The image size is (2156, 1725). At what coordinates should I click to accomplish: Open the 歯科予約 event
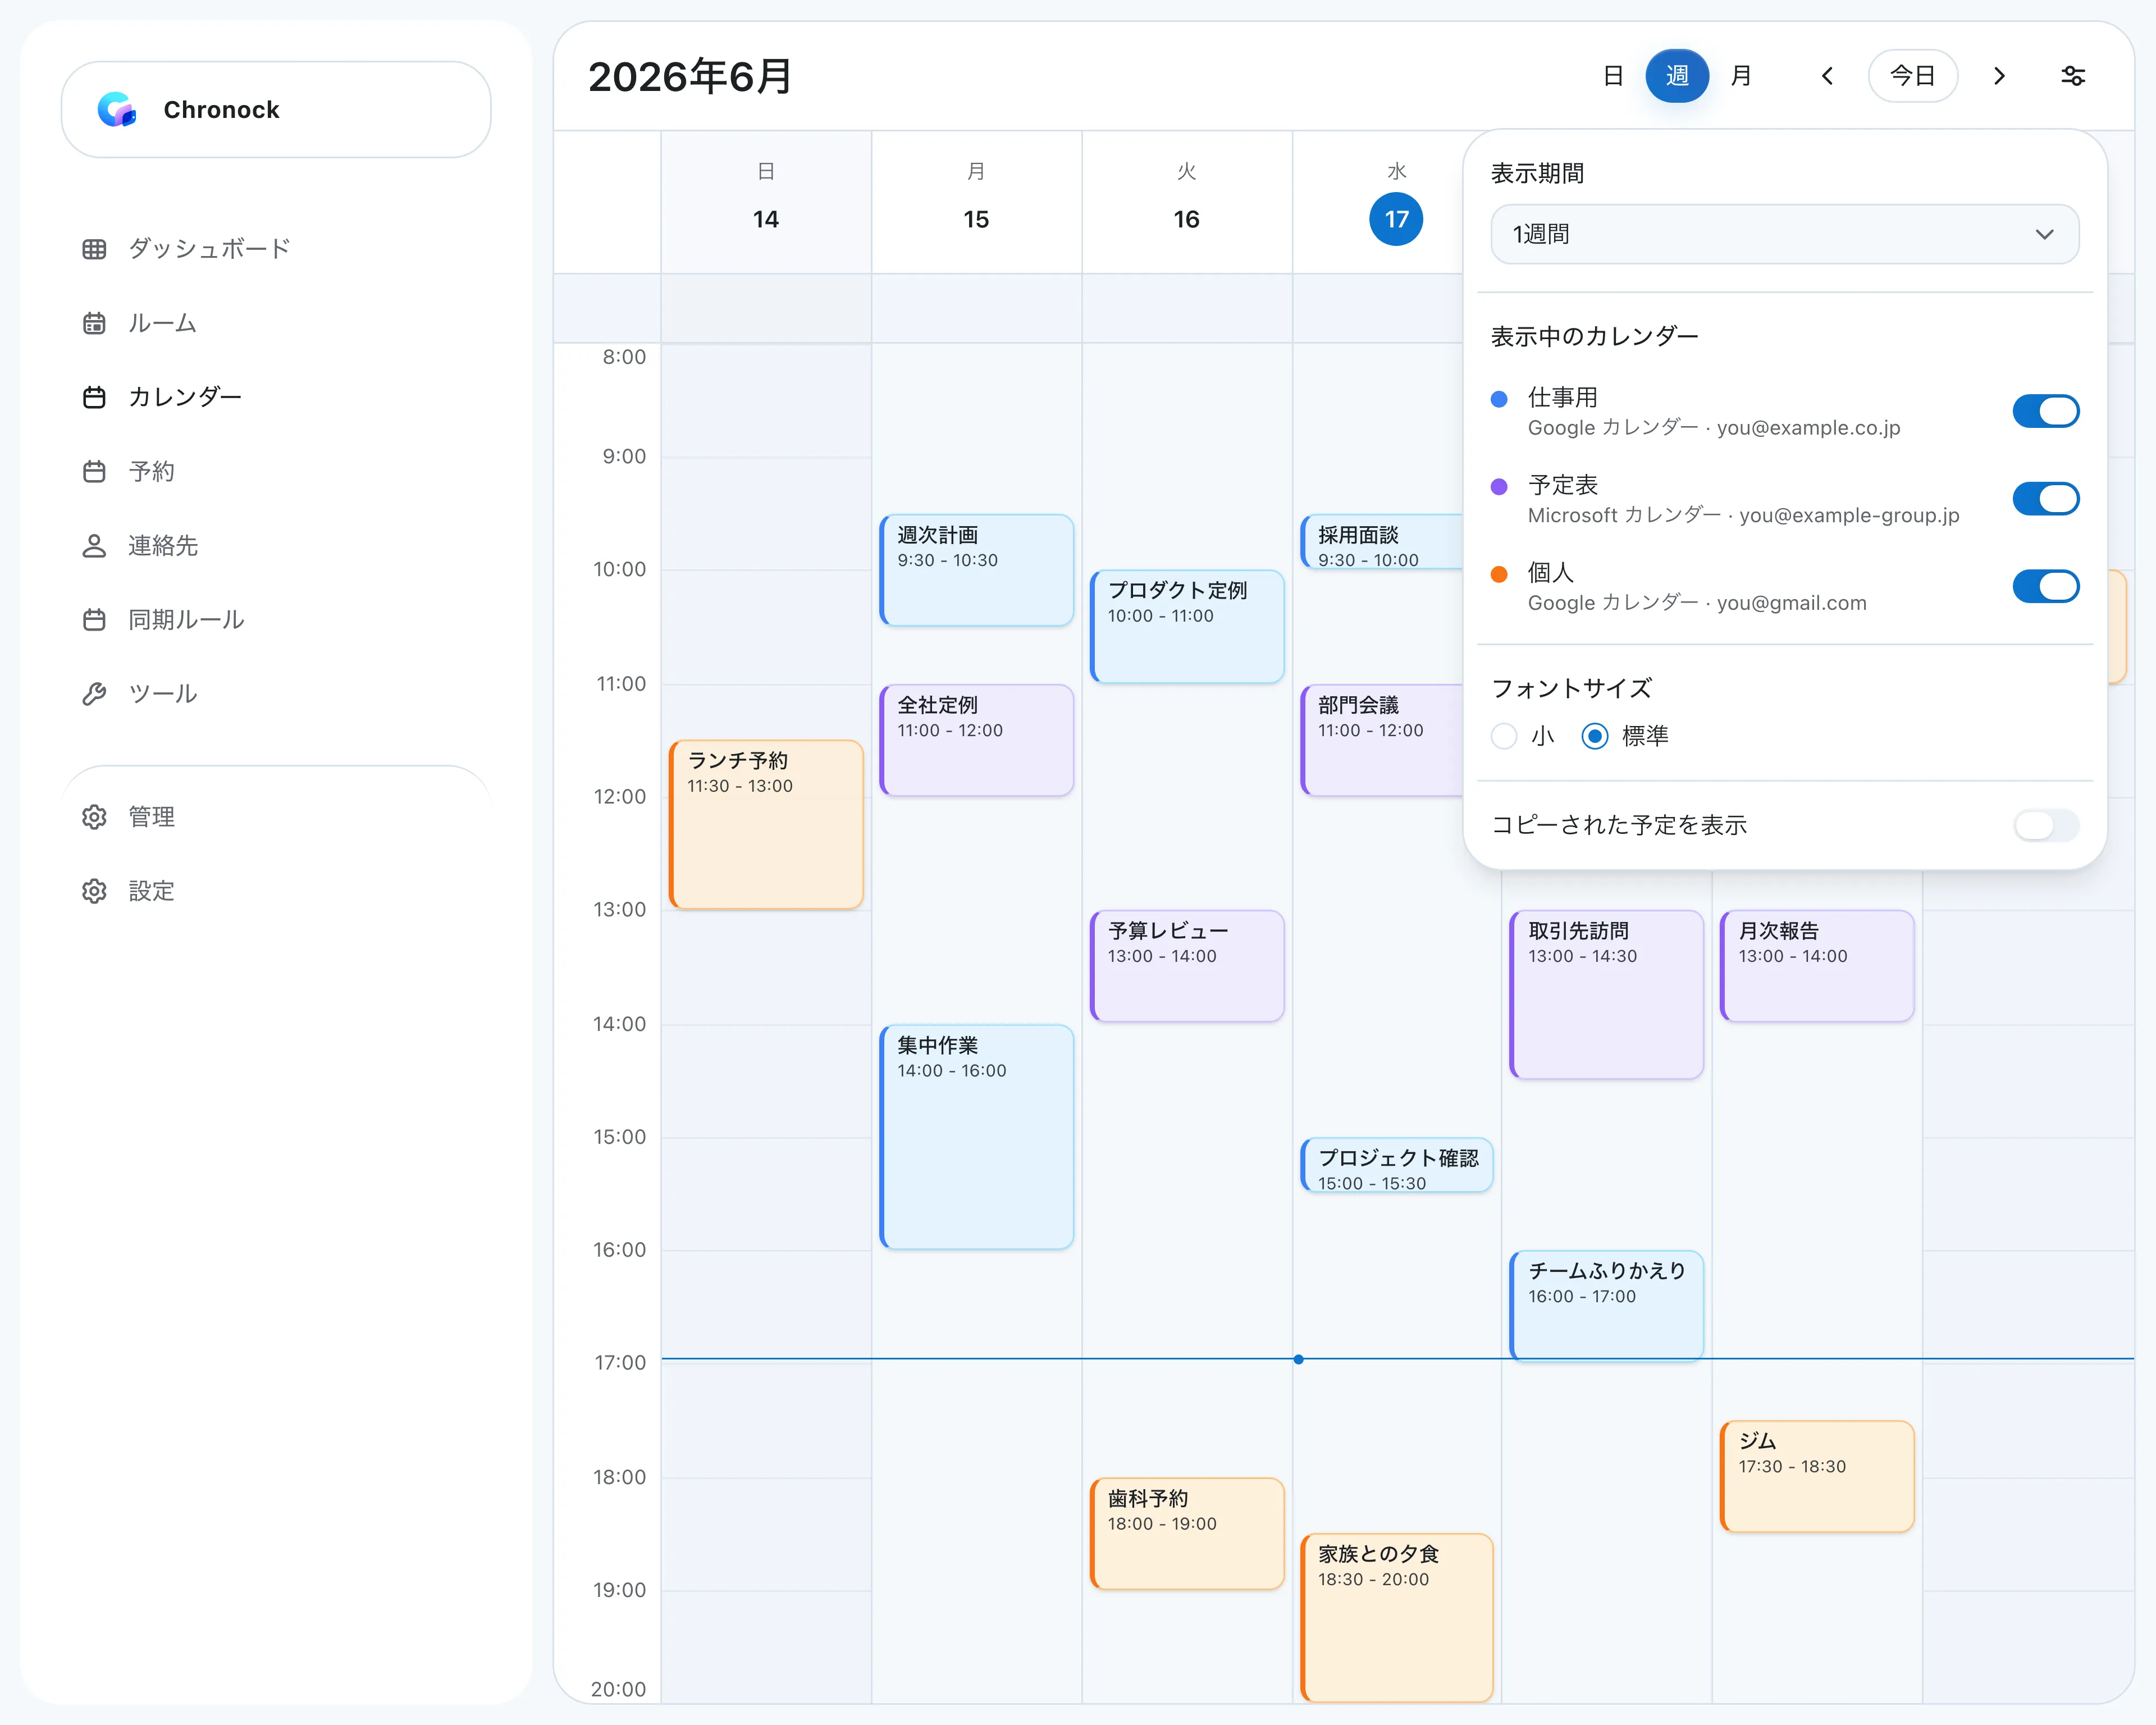tap(1187, 1533)
